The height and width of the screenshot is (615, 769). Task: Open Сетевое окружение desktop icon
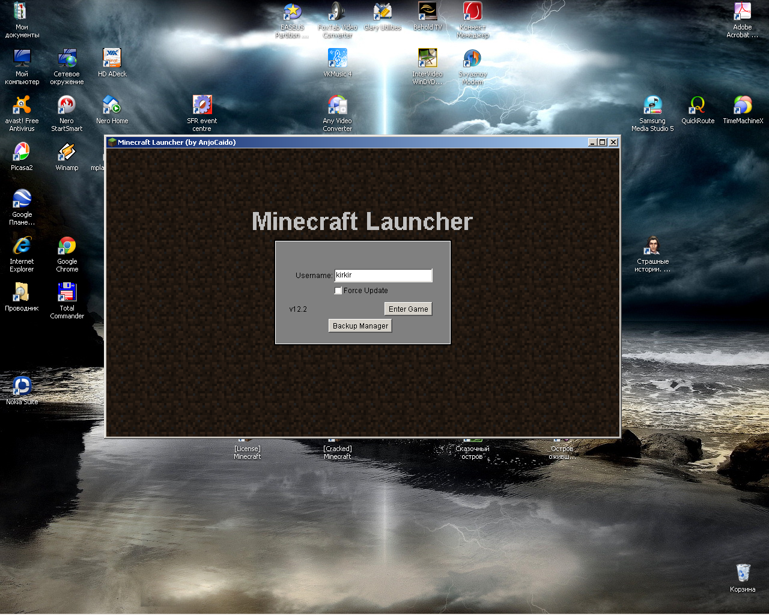[67, 67]
